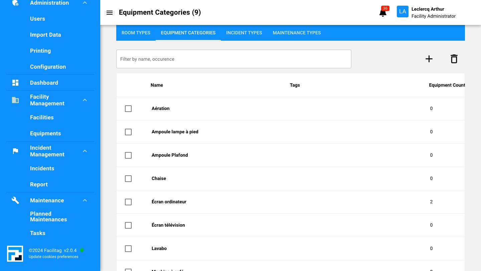Viewport: 481px width, 271px height.
Task: Click the trash delete icon
Action: click(454, 59)
